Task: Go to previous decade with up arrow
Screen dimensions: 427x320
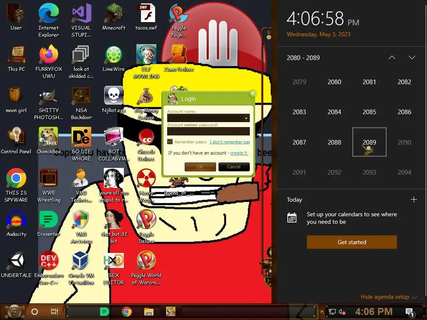Action: (392, 57)
